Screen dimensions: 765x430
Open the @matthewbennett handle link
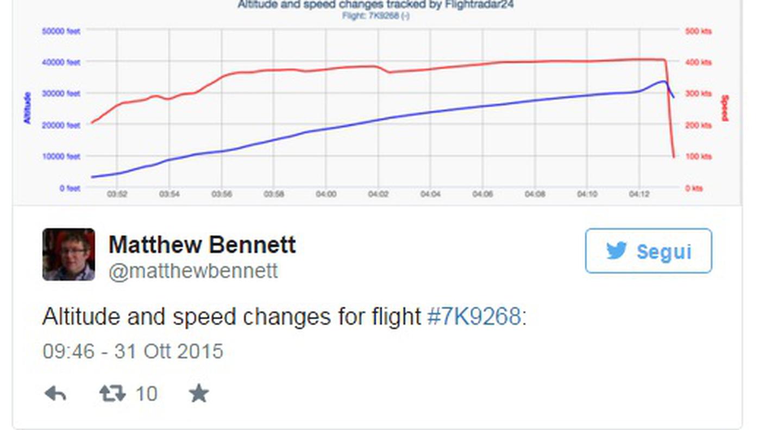193,271
